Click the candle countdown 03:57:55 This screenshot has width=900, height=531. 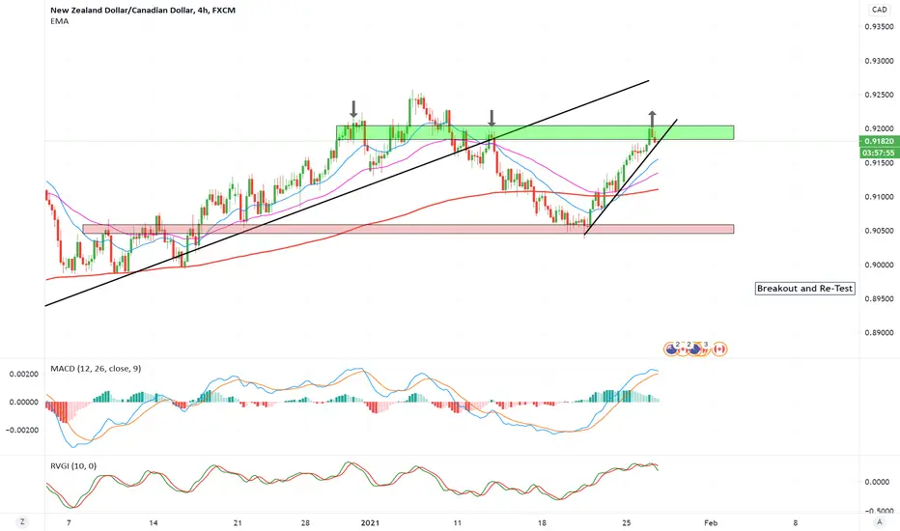coord(878,153)
